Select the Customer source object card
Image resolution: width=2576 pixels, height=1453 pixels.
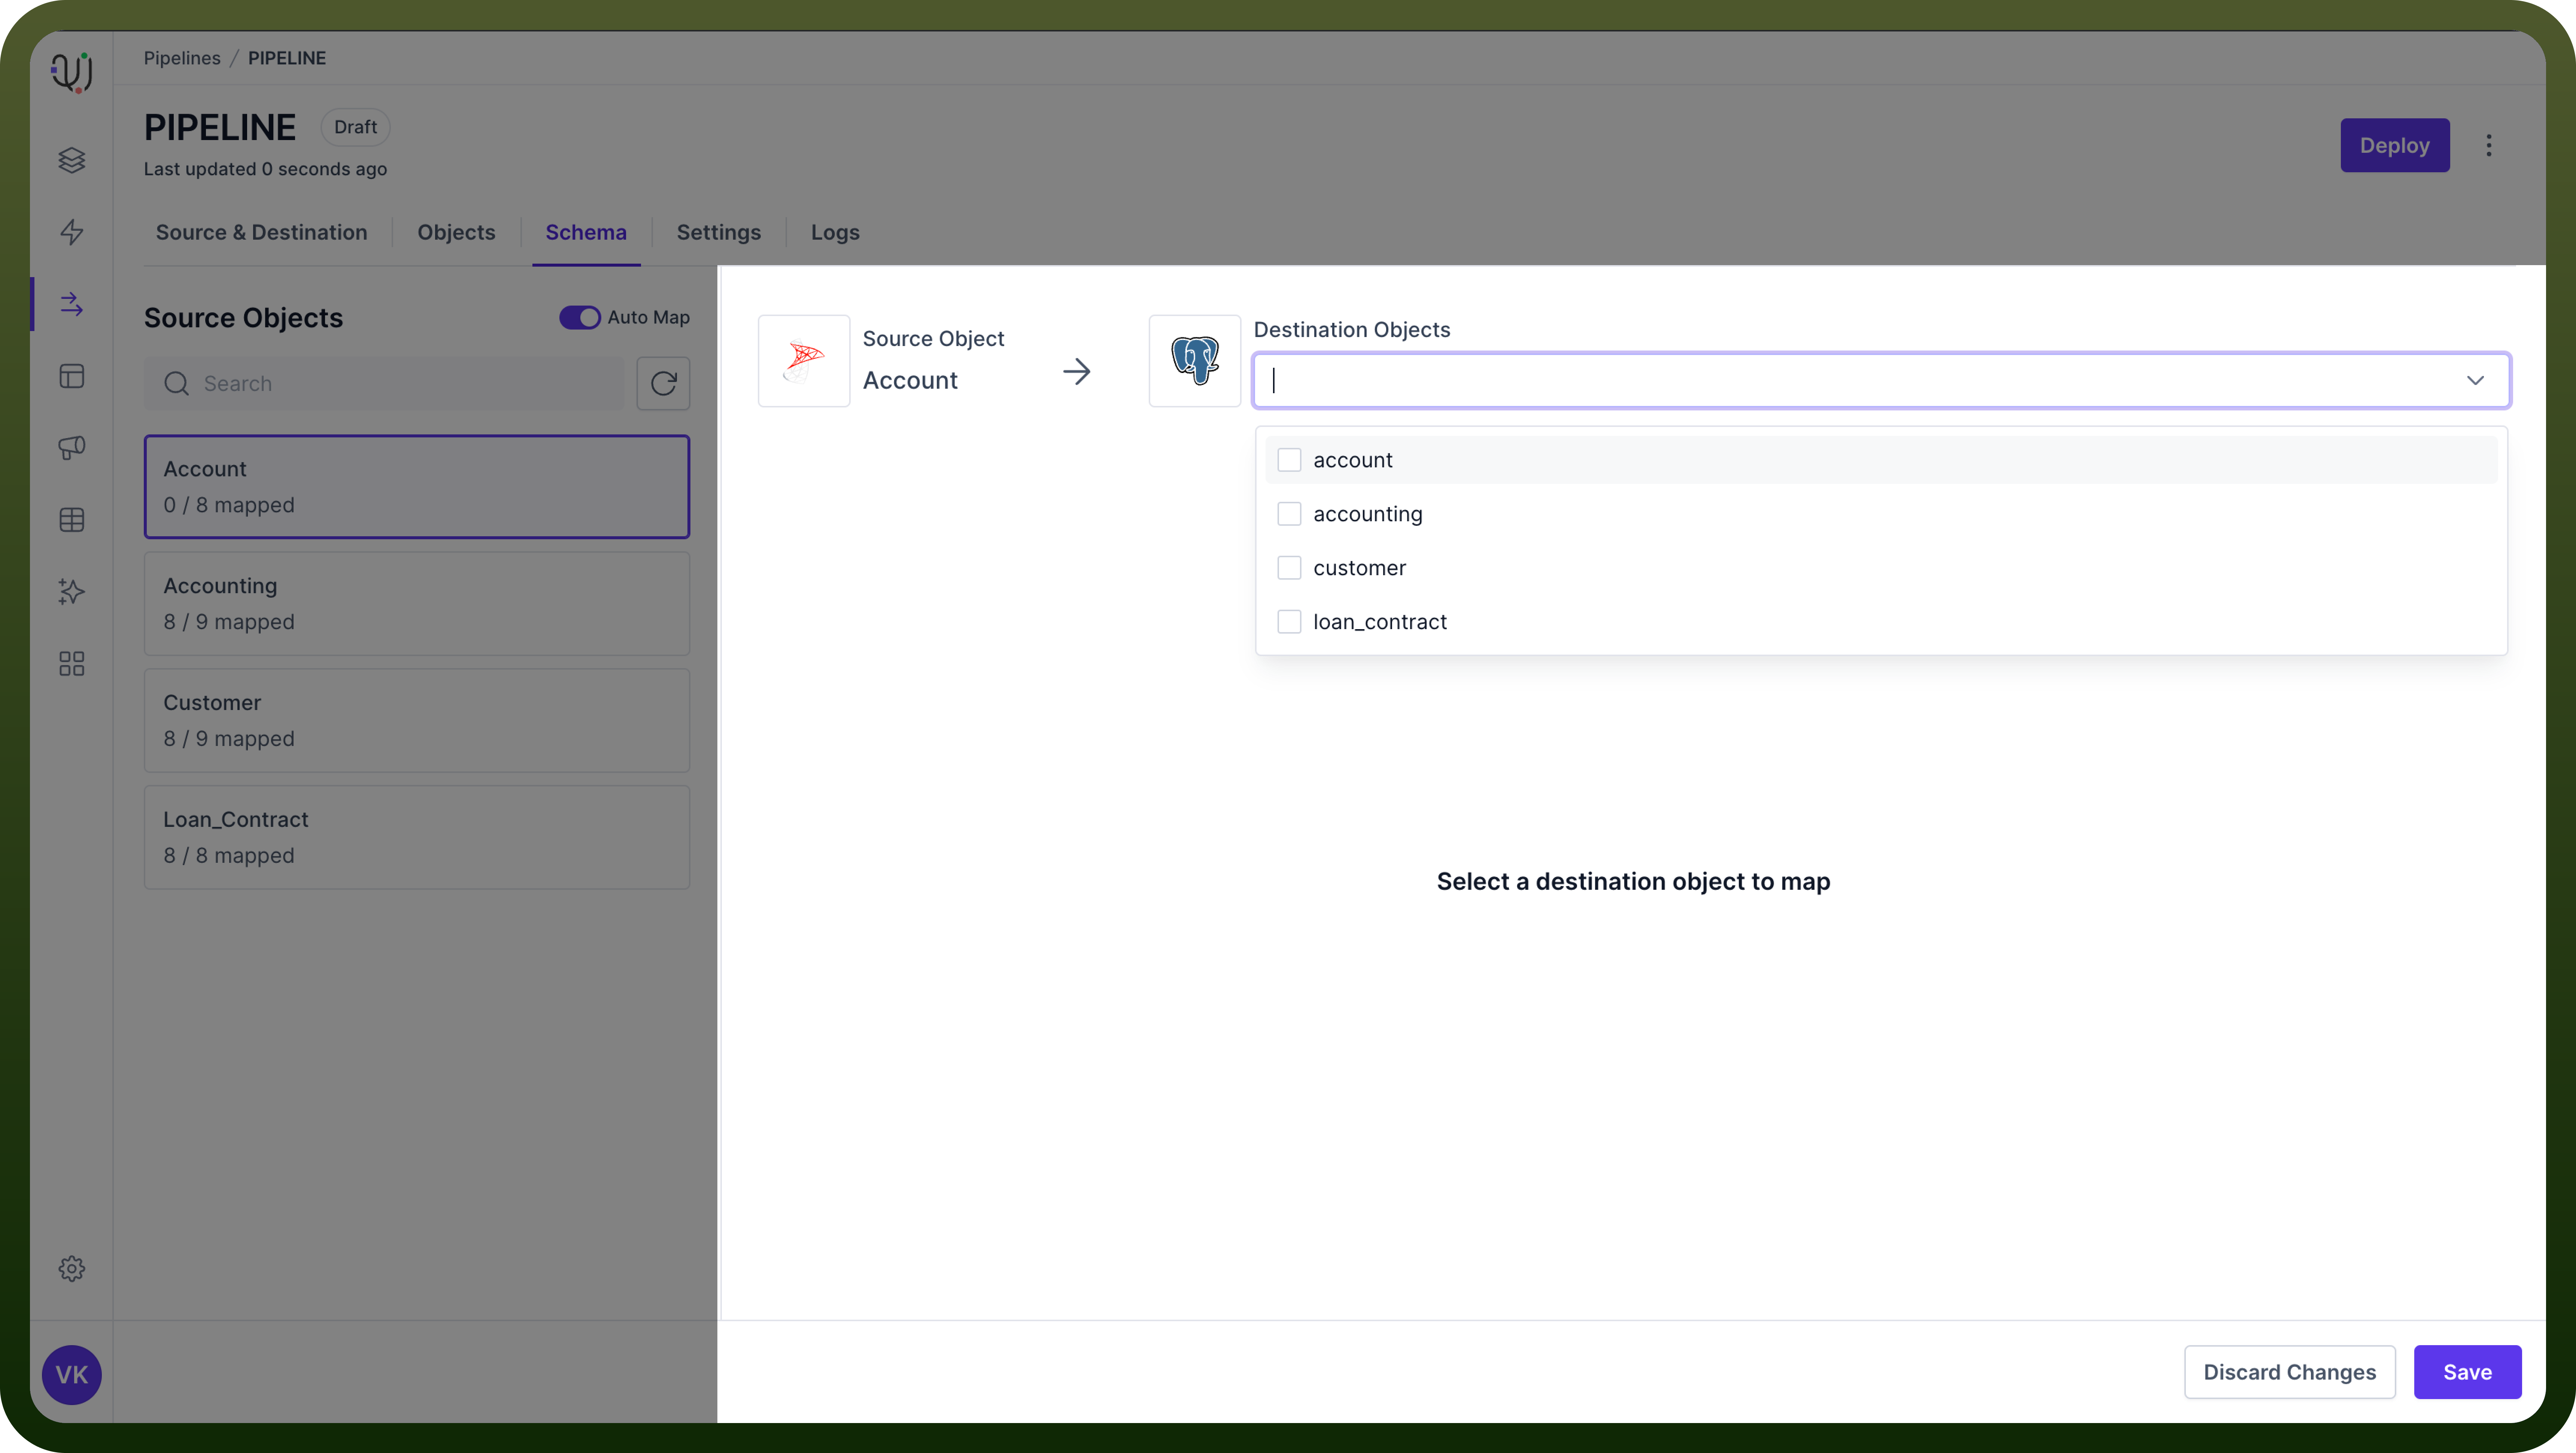[417, 721]
